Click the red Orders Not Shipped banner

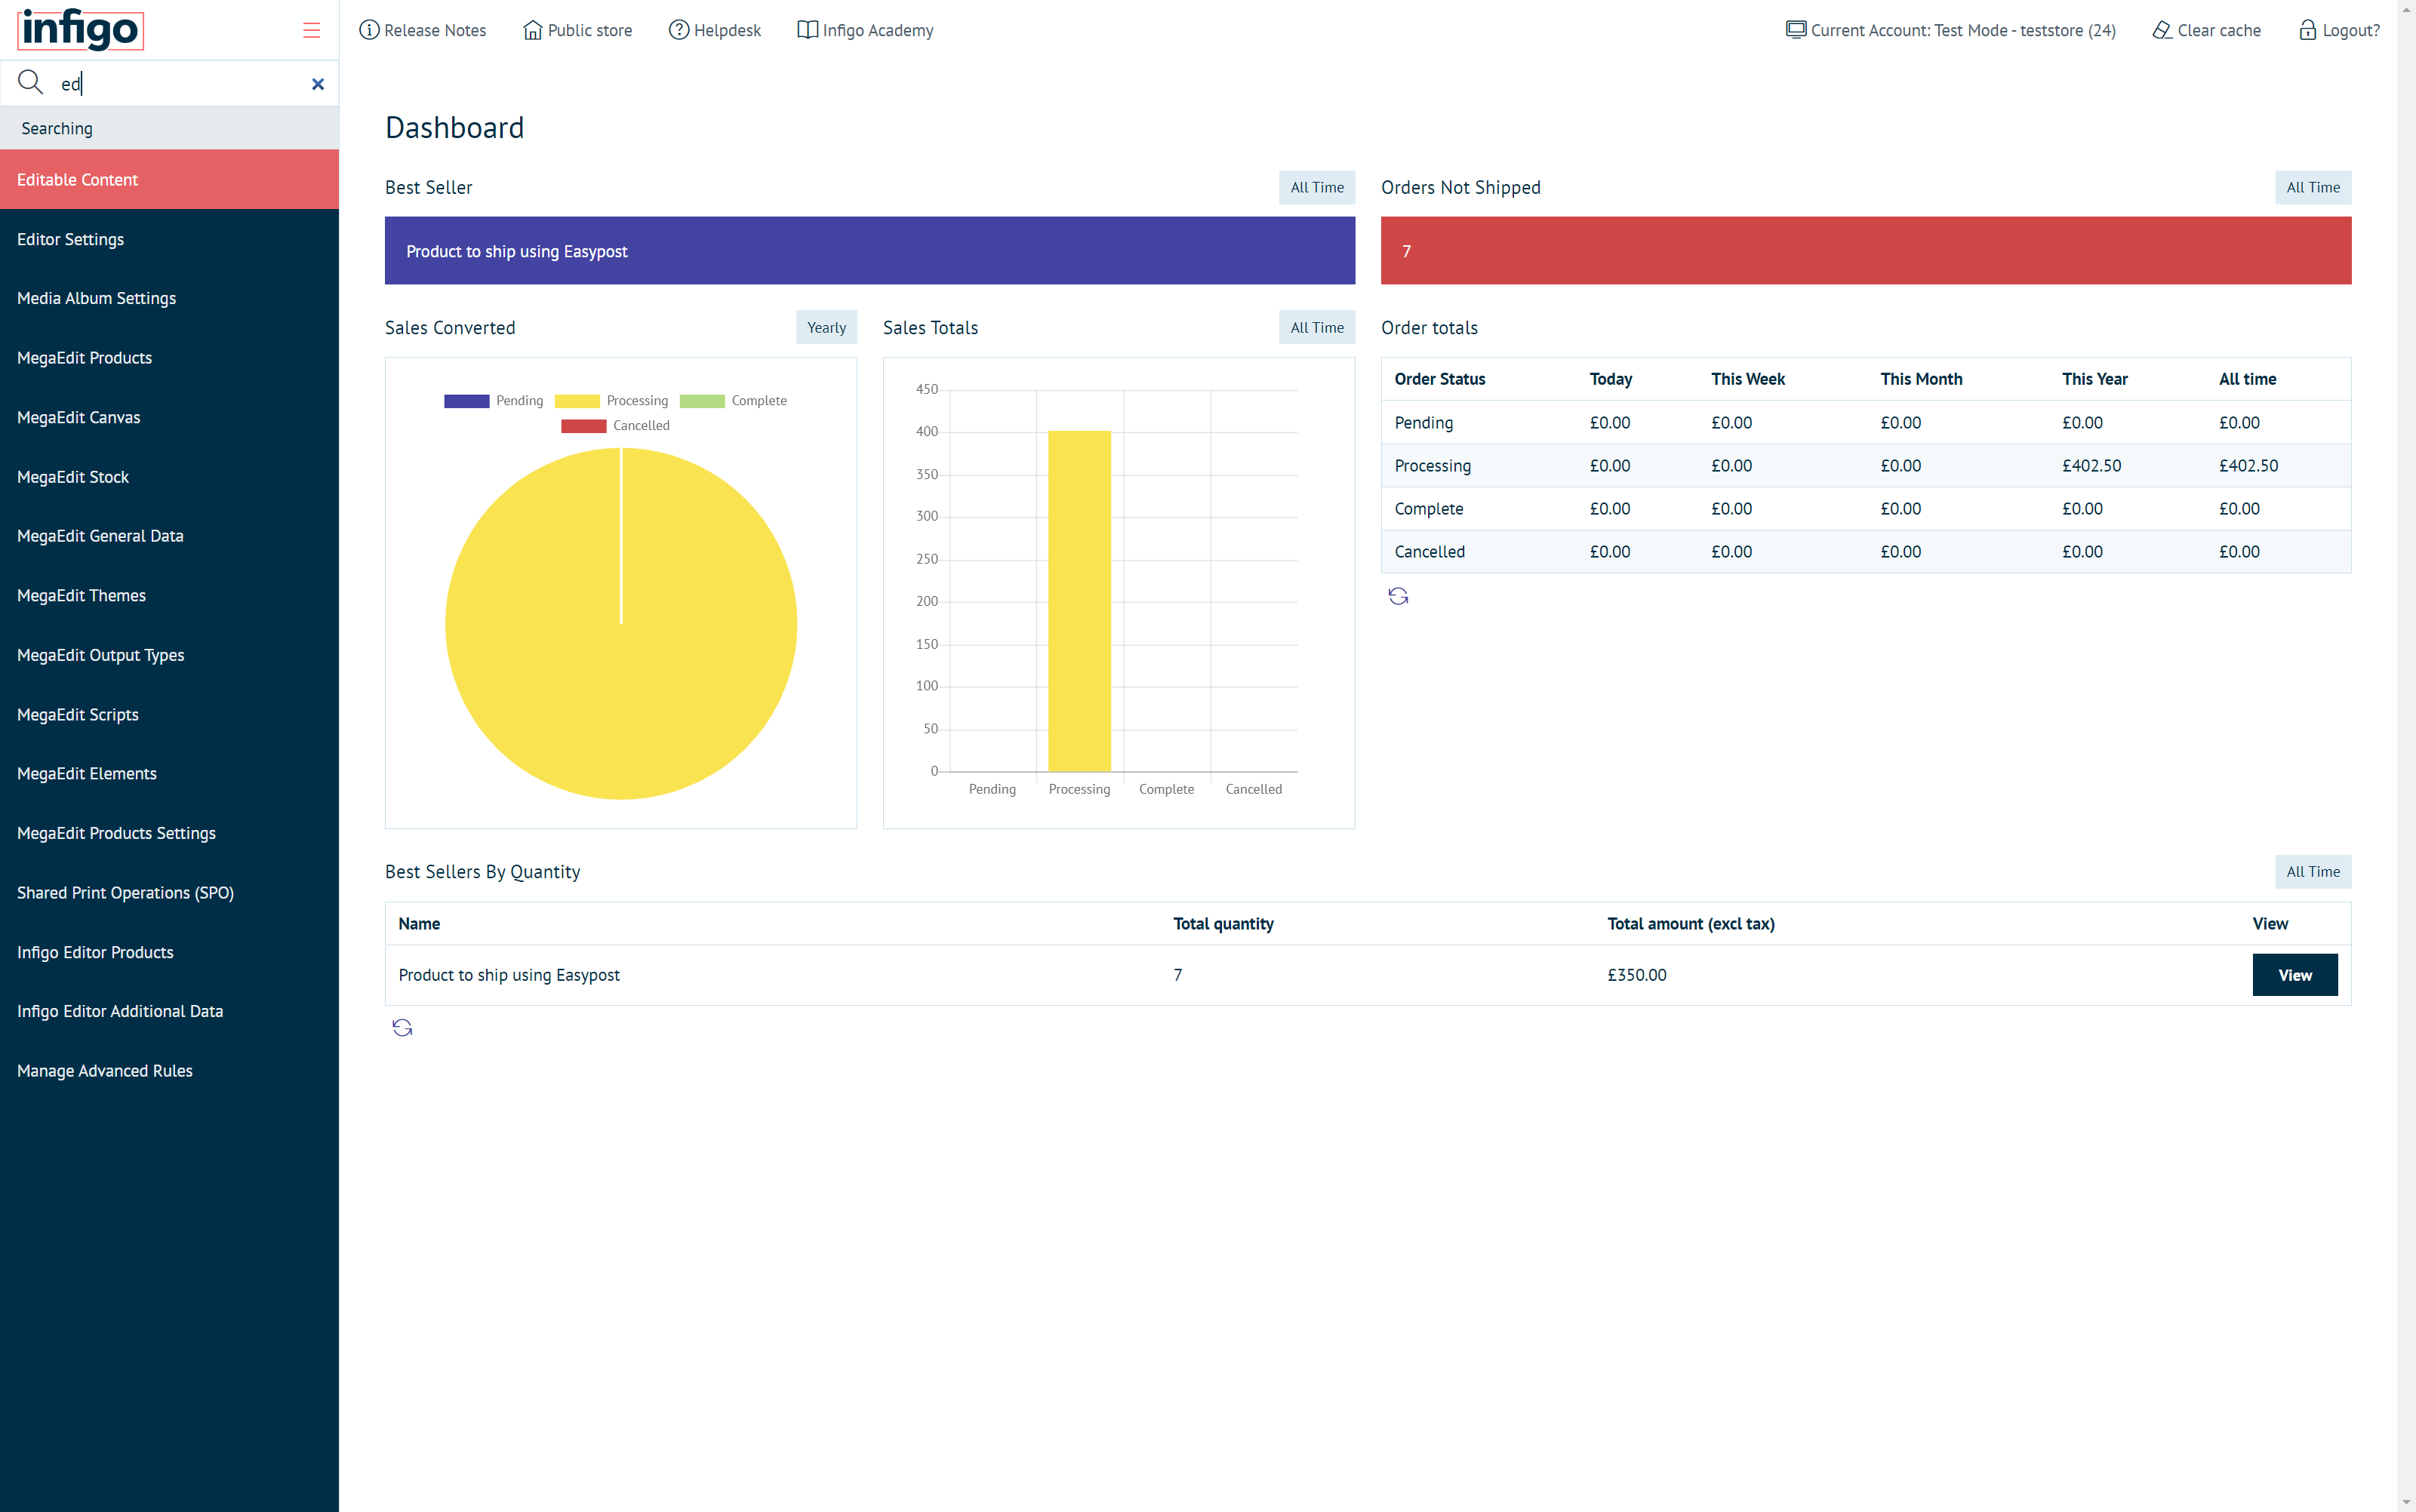[1866, 251]
